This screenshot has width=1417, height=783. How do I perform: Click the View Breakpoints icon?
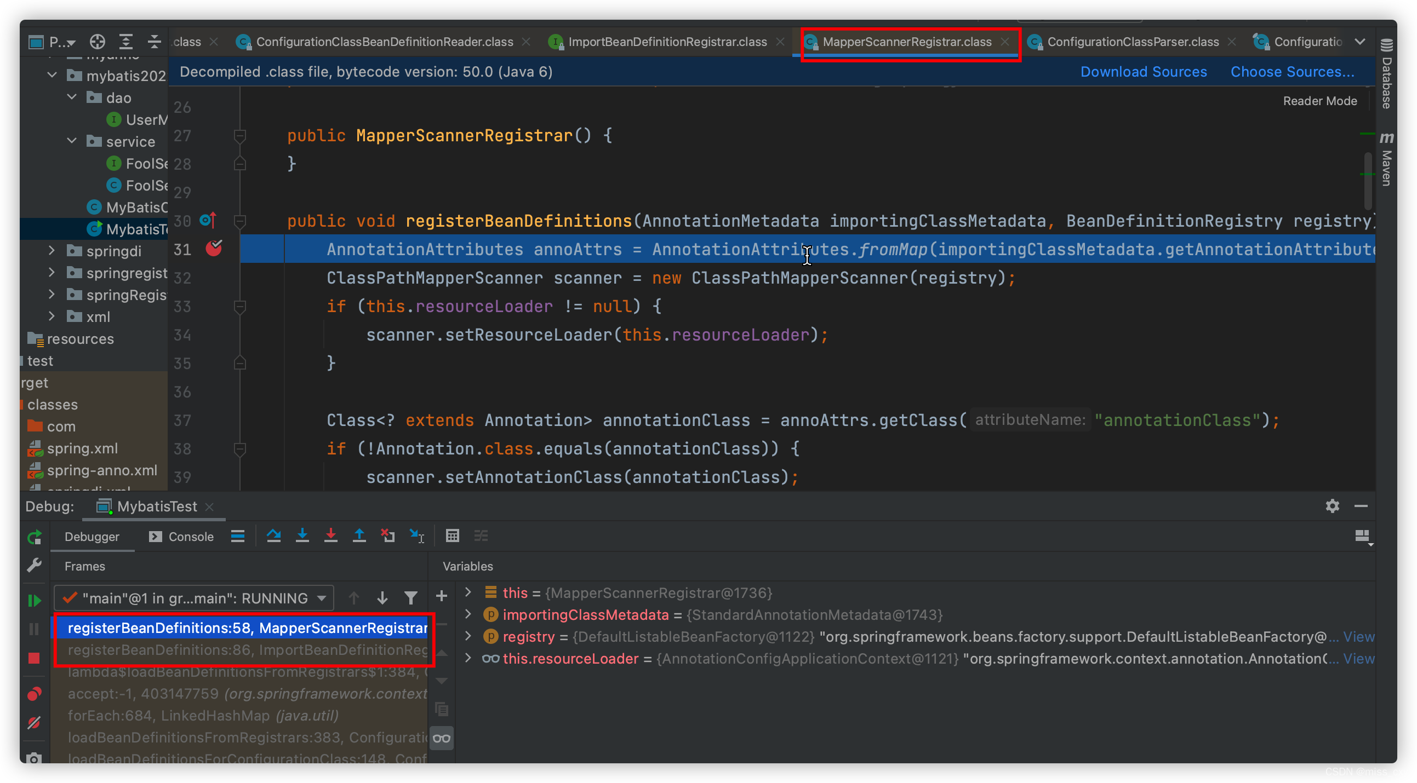[x=34, y=694]
